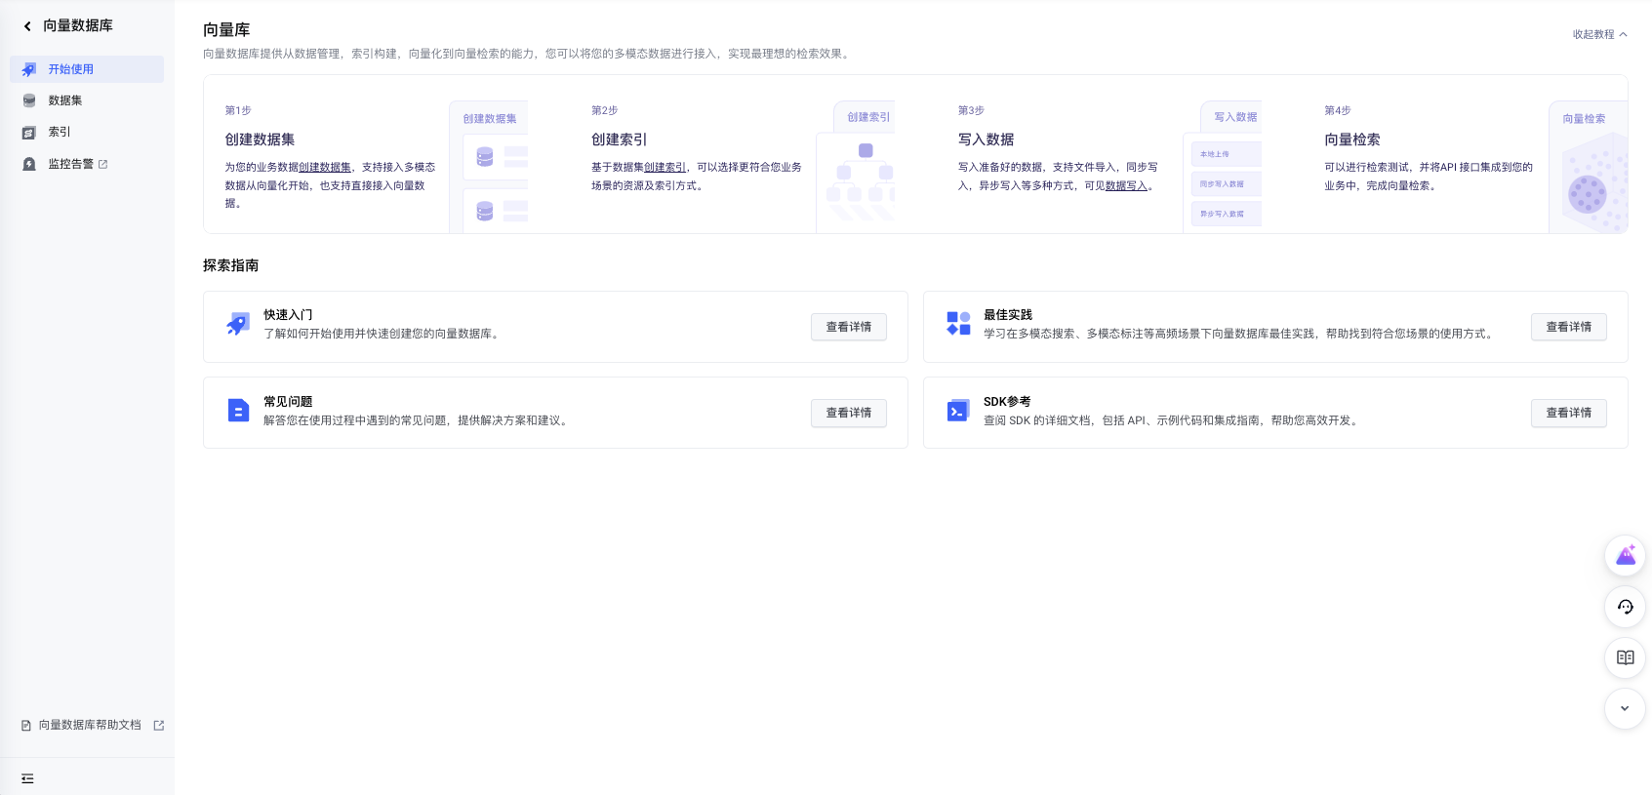1652x795 pixels.
Task: Collapse the tutorial via 收起教程
Action: (1600, 34)
